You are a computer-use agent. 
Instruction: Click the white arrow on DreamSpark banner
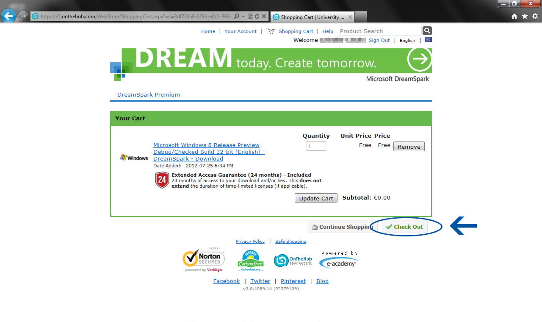[419, 59]
